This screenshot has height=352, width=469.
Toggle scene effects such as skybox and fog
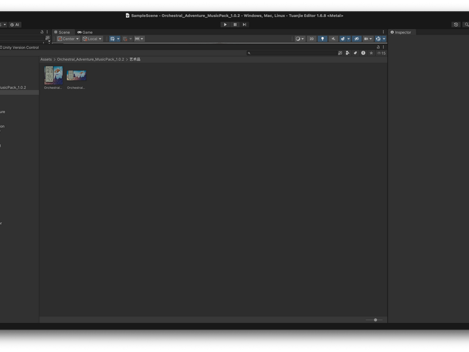[x=343, y=39]
